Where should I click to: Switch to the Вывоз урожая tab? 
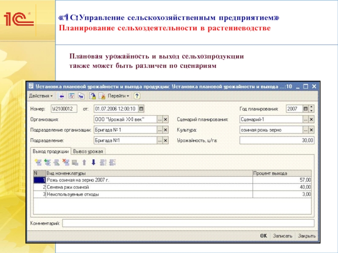point(88,151)
